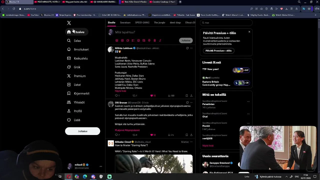
Task: Apply bold formatting in composer
Action: point(155,40)
